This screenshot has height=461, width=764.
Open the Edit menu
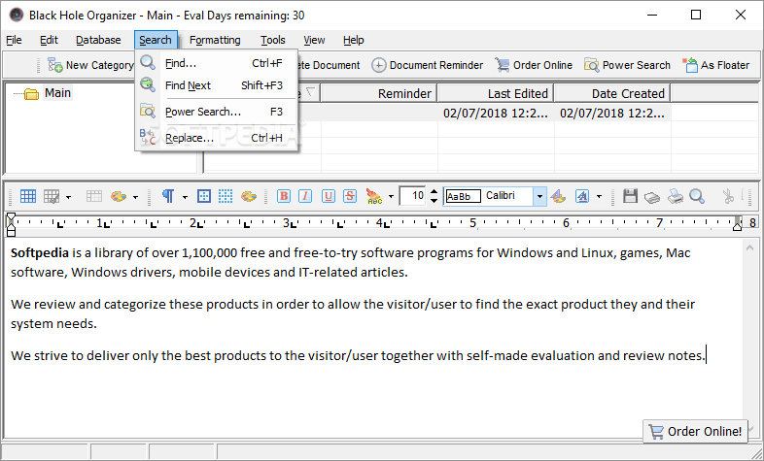49,40
